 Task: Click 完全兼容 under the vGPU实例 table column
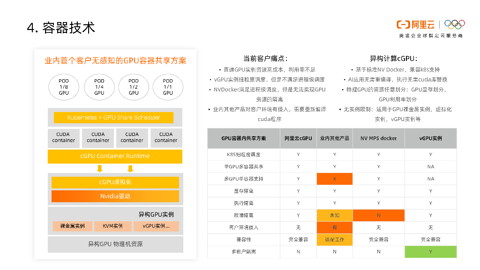coord(431,240)
